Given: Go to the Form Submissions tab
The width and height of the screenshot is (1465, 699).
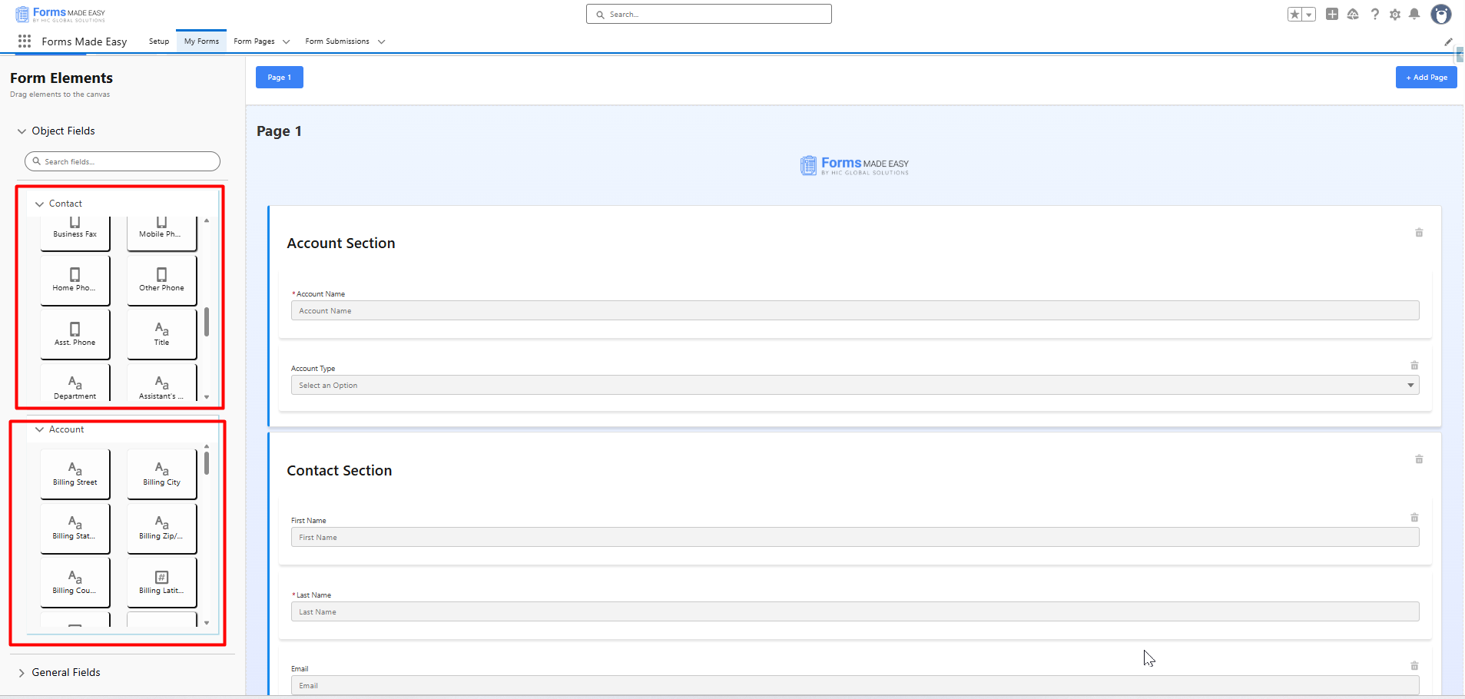Looking at the screenshot, I should (337, 41).
